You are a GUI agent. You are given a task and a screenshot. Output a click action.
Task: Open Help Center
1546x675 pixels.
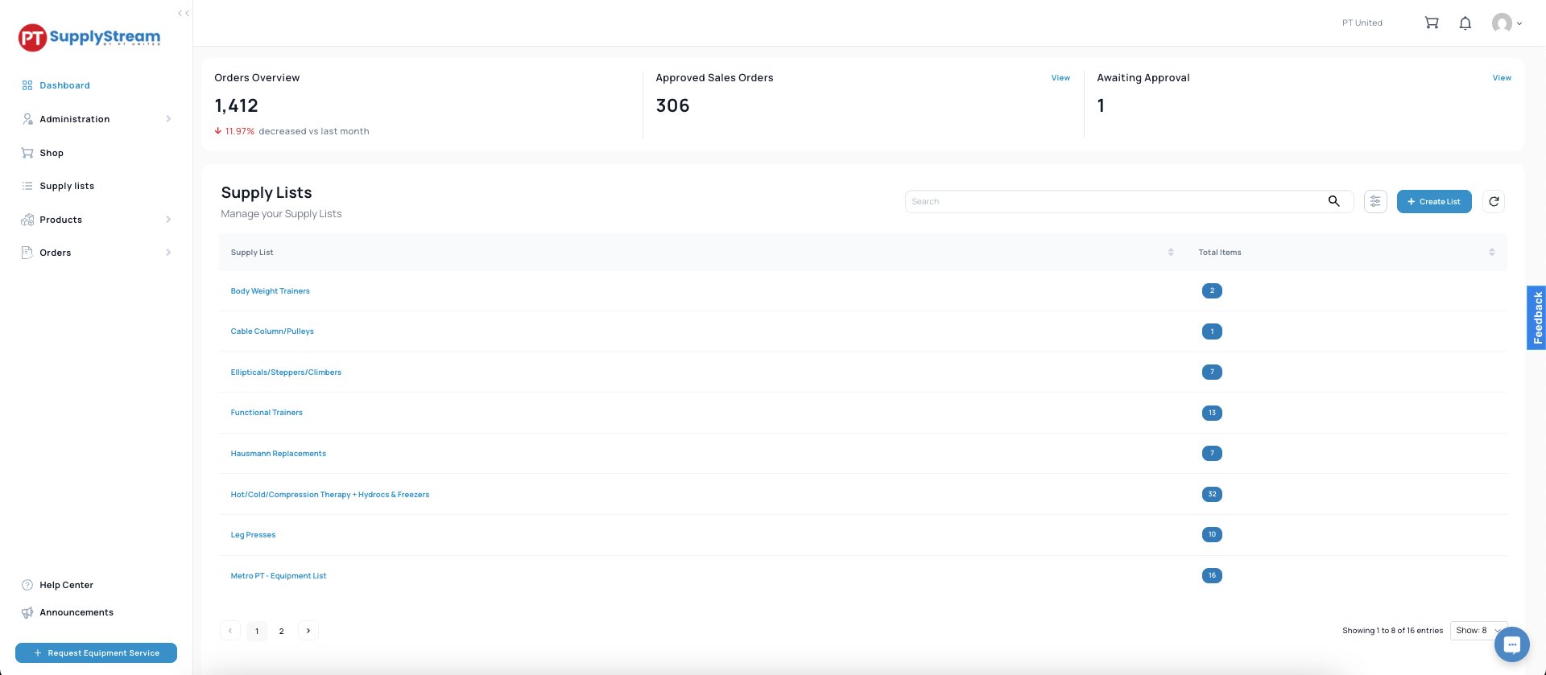click(x=66, y=585)
